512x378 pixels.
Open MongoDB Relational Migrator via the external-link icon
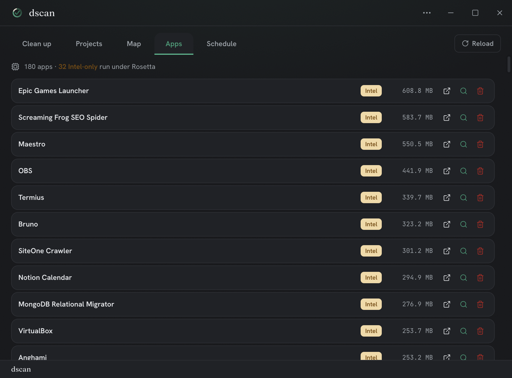click(x=447, y=304)
